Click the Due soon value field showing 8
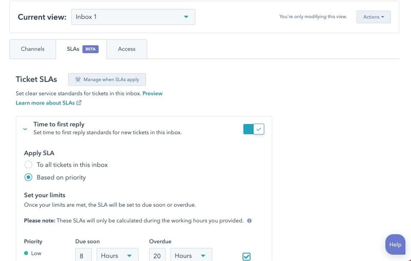This screenshot has width=411, height=261. (x=83, y=255)
